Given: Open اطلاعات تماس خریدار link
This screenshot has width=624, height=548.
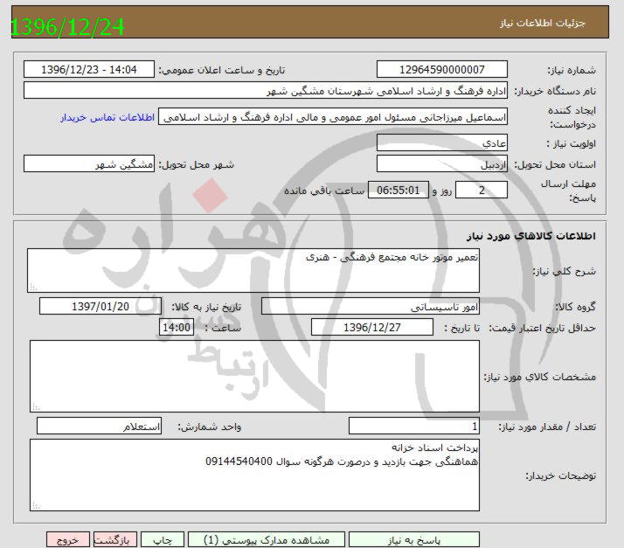Looking at the screenshot, I should [x=107, y=117].
